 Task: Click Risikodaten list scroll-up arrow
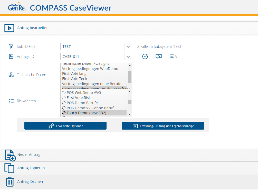(130, 92)
